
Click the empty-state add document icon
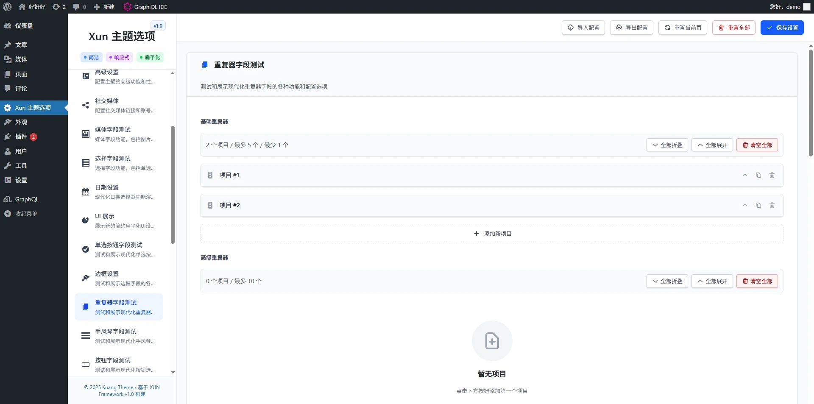pos(492,341)
